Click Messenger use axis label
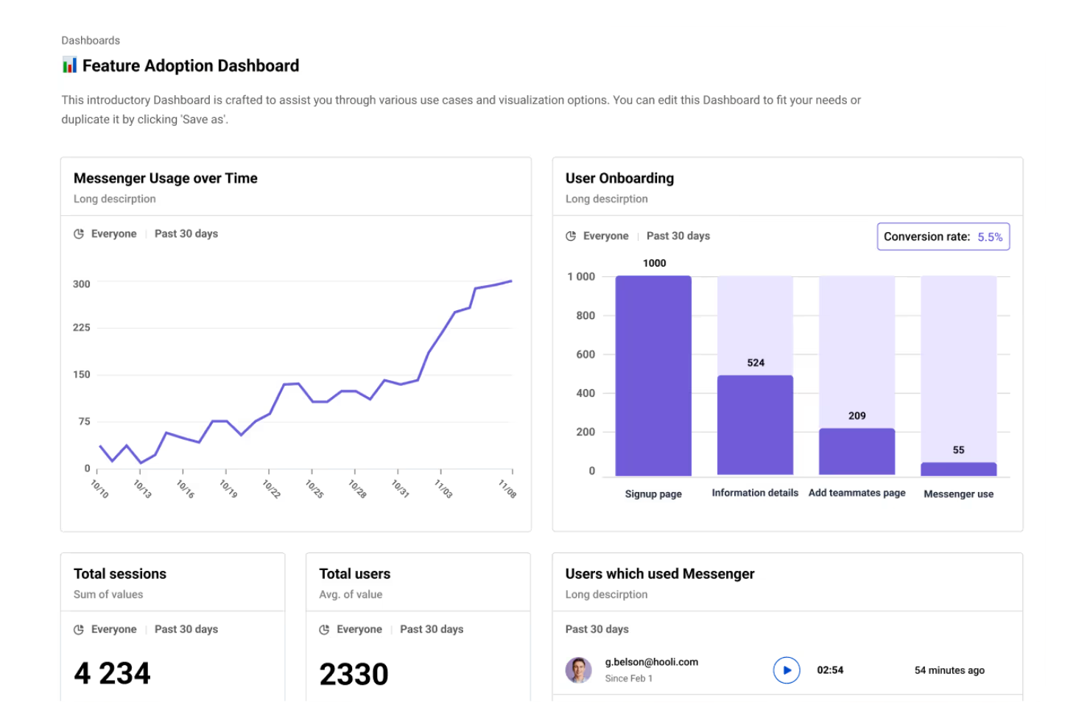Image resolution: width=1090 pixels, height=727 pixels. 959,494
